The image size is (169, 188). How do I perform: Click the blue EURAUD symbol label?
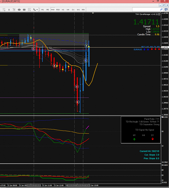pyautogui.click(x=138, y=50)
